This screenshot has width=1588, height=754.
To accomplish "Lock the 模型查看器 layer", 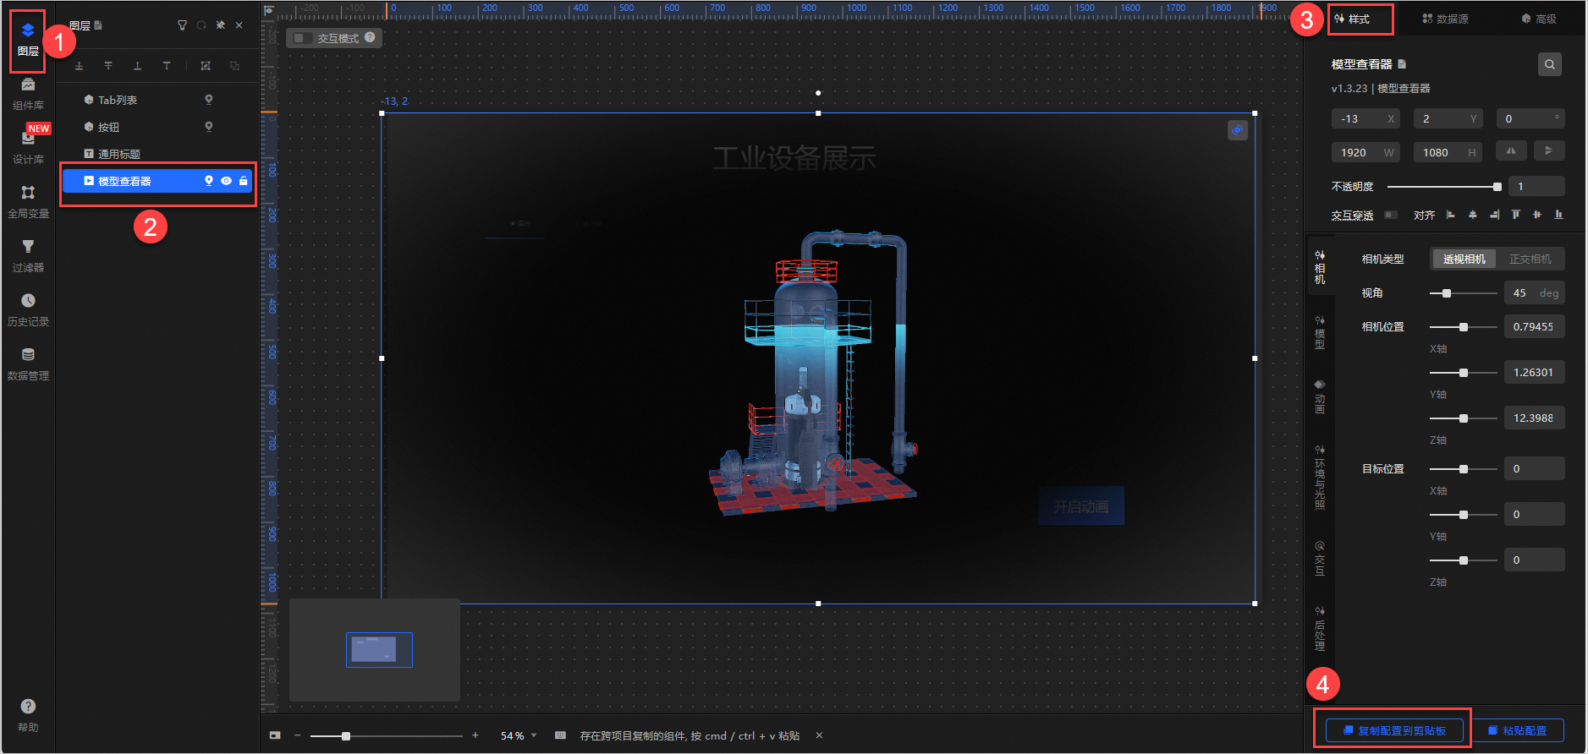I will click(x=244, y=181).
